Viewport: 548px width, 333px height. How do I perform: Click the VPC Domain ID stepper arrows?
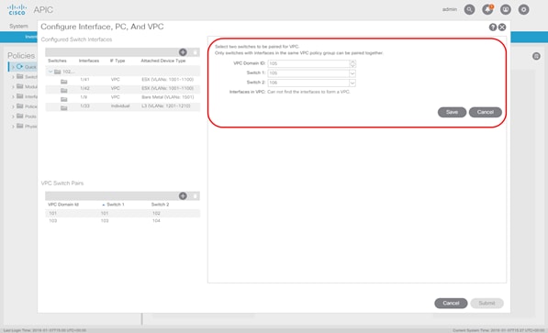(352, 63)
